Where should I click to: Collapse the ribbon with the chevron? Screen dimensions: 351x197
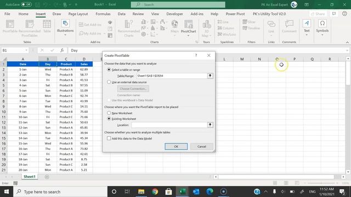point(347,42)
